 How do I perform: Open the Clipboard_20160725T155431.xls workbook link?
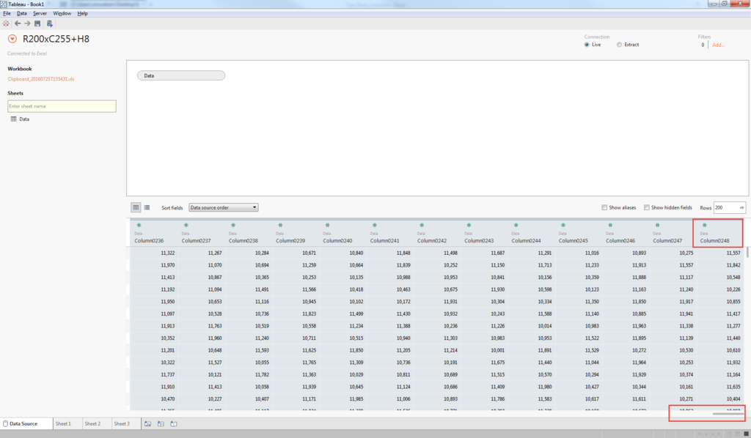click(x=41, y=79)
